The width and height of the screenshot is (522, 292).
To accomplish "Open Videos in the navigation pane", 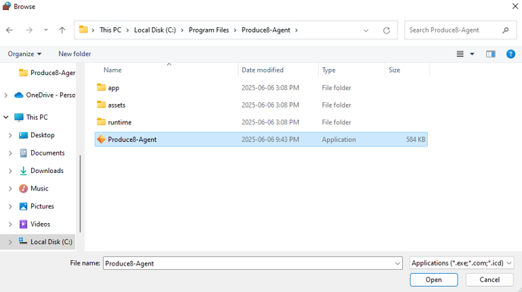I will pos(35,224).
